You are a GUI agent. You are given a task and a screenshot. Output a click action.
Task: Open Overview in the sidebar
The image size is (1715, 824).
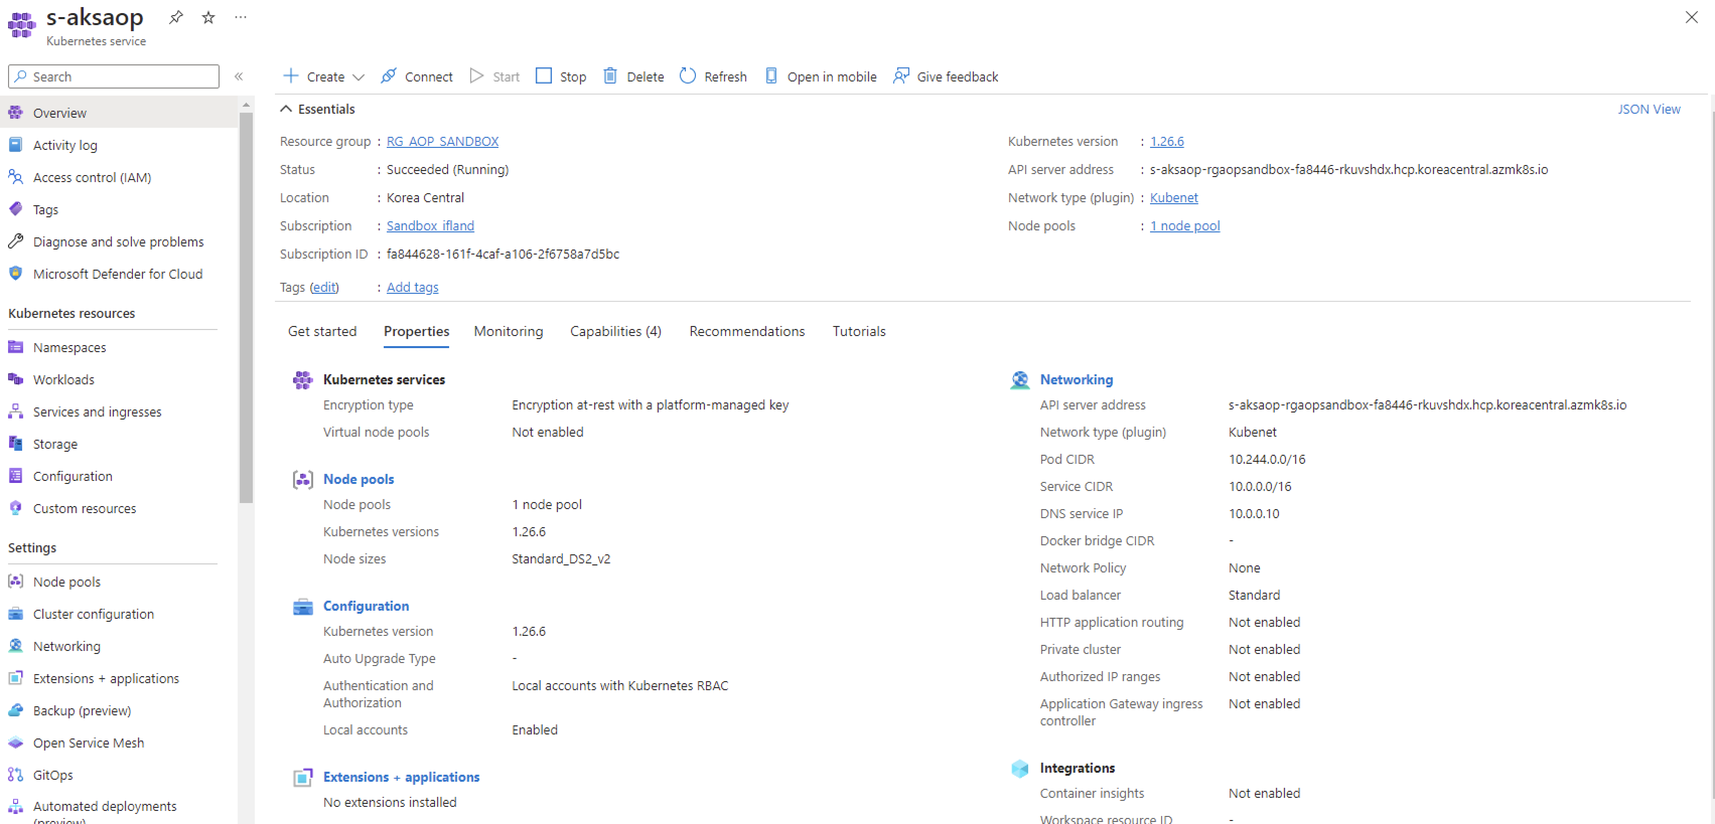(118, 112)
